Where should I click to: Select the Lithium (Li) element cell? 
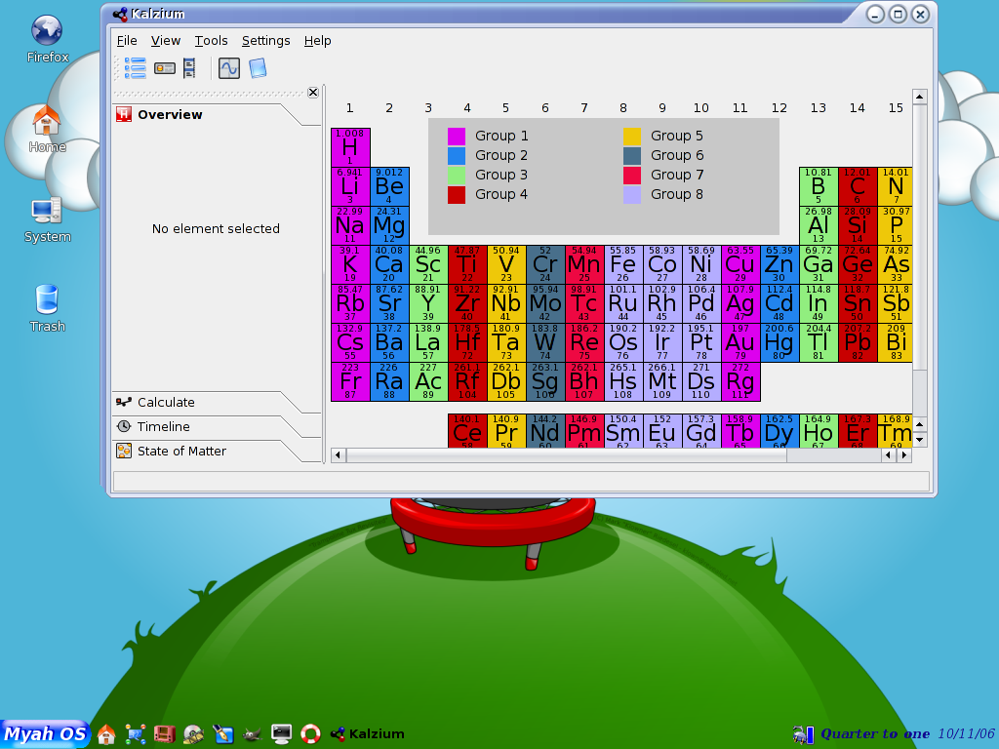(x=350, y=186)
